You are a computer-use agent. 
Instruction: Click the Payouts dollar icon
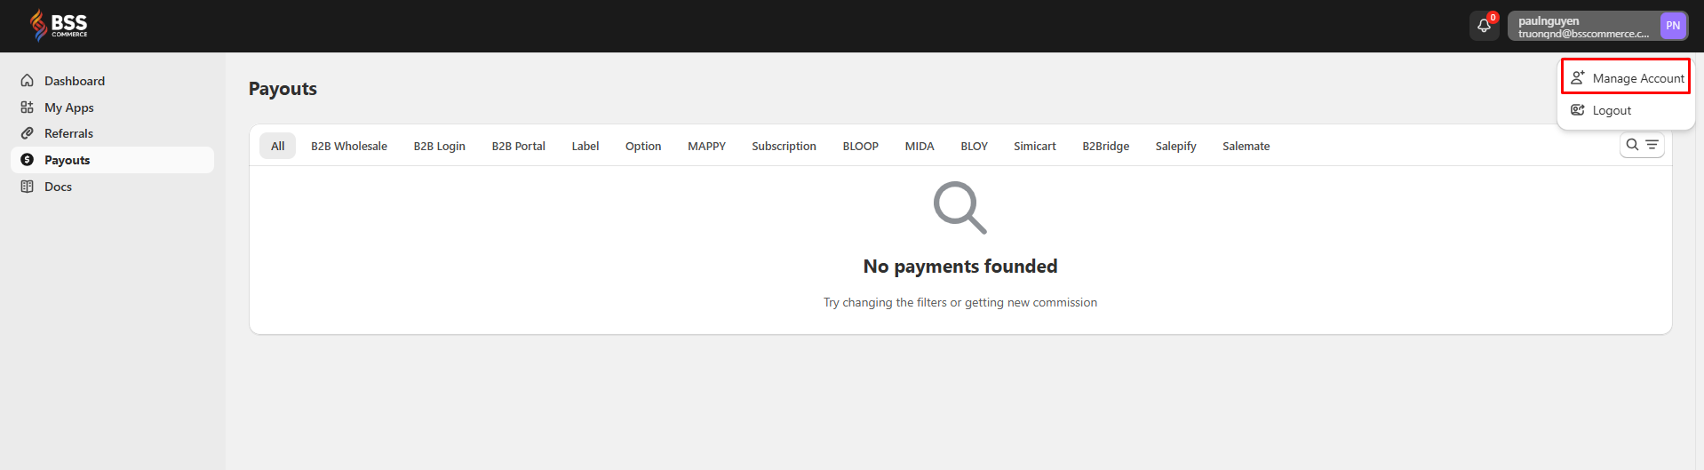(x=28, y=160)
